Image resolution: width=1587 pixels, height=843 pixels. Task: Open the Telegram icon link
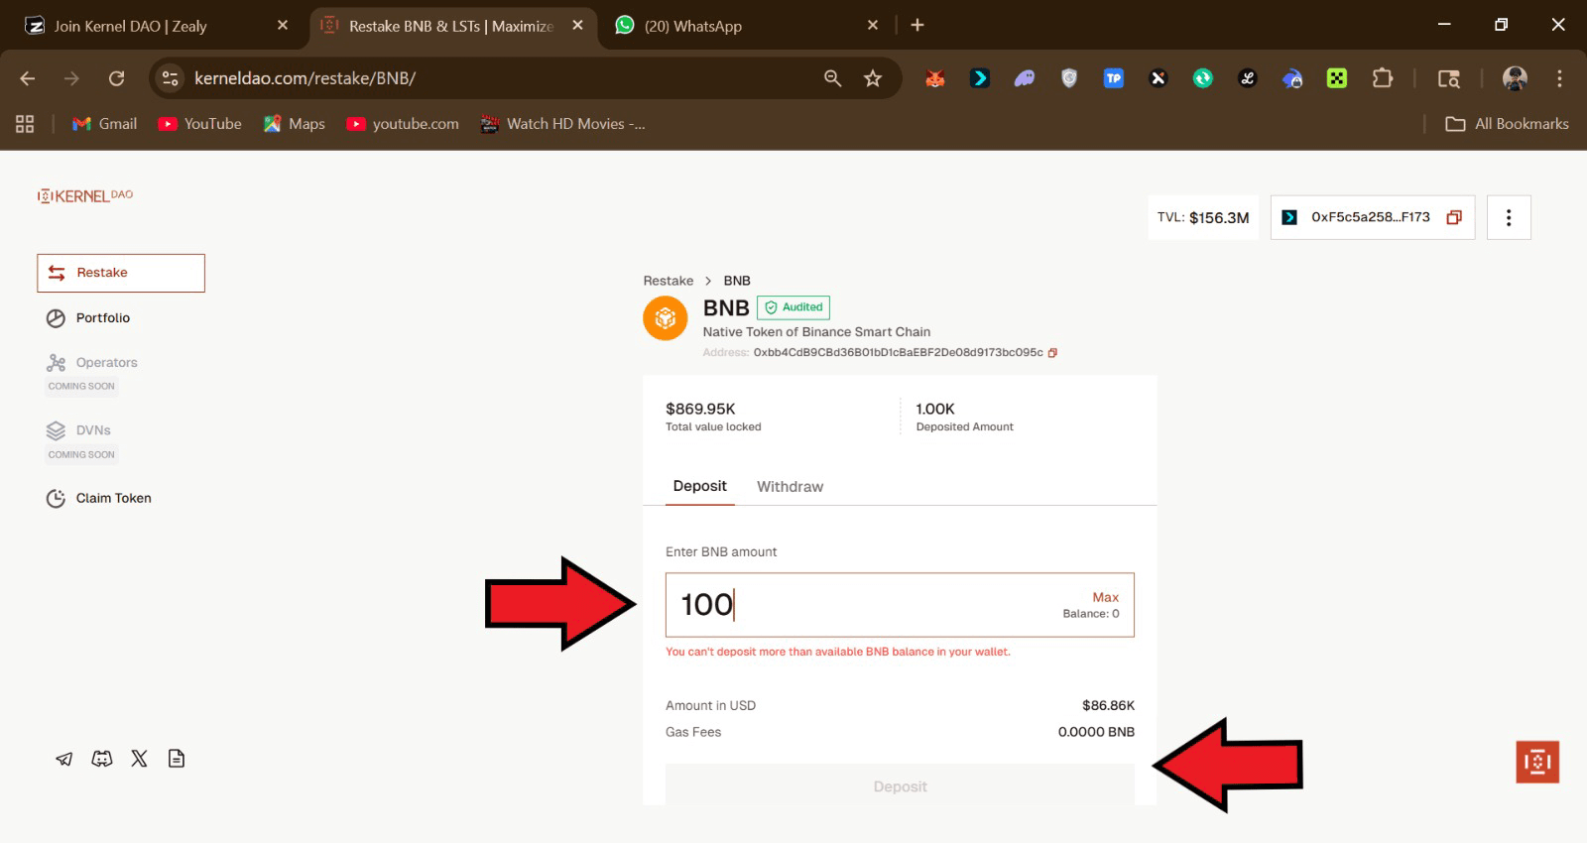pos(64,760)
